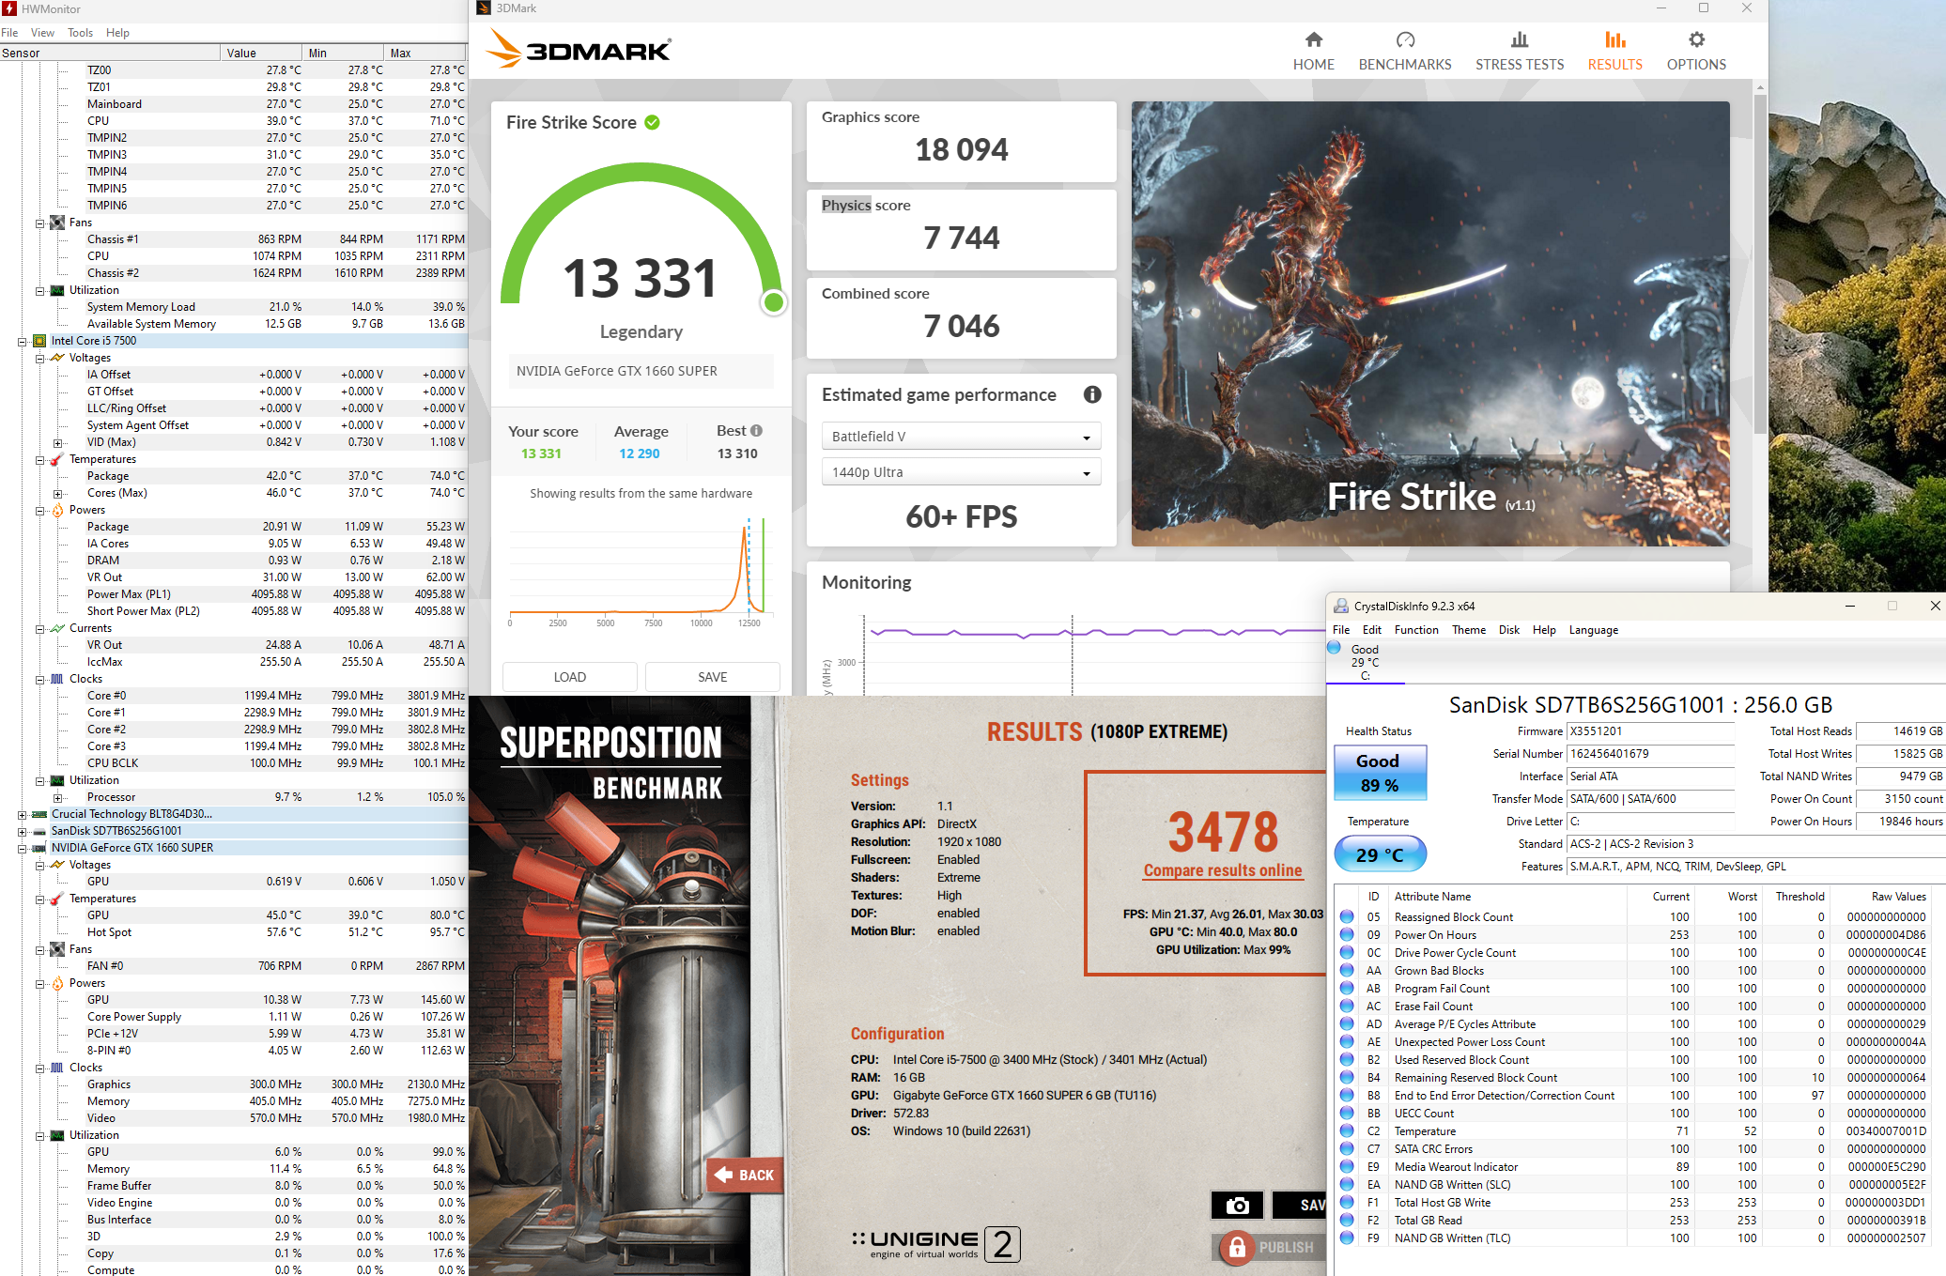Click Intel Core i5 7500 CPU icon
This screenshot has height=1276, width=1946.
tap(39, 341)
